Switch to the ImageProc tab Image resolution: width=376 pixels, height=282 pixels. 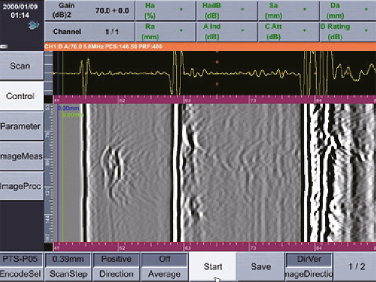(x=22, y=186)
